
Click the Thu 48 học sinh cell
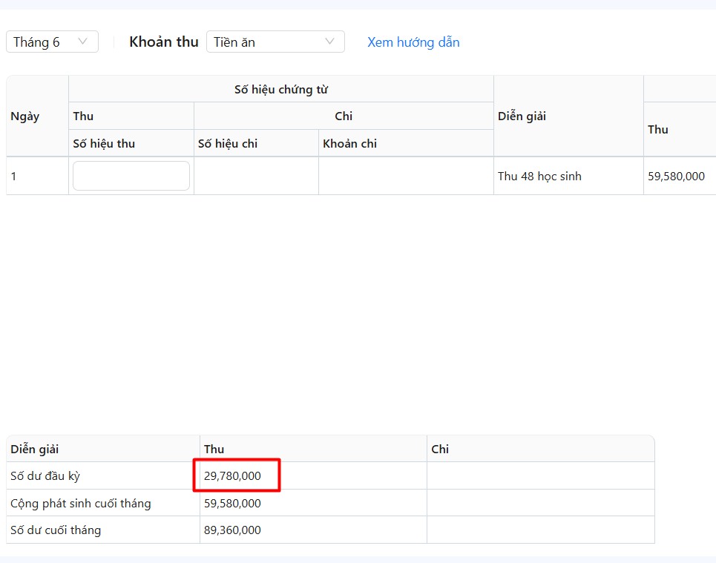539,177
